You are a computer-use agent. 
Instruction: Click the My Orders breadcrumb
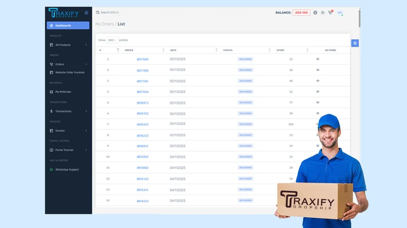coord(105,24)
